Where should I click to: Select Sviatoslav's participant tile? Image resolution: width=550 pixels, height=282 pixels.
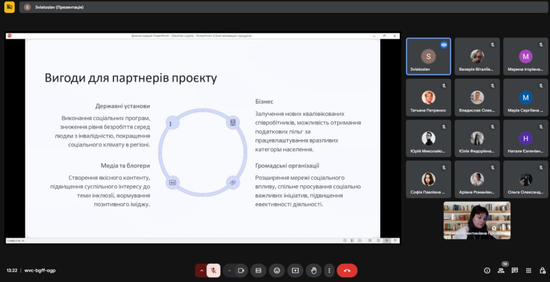428,56
